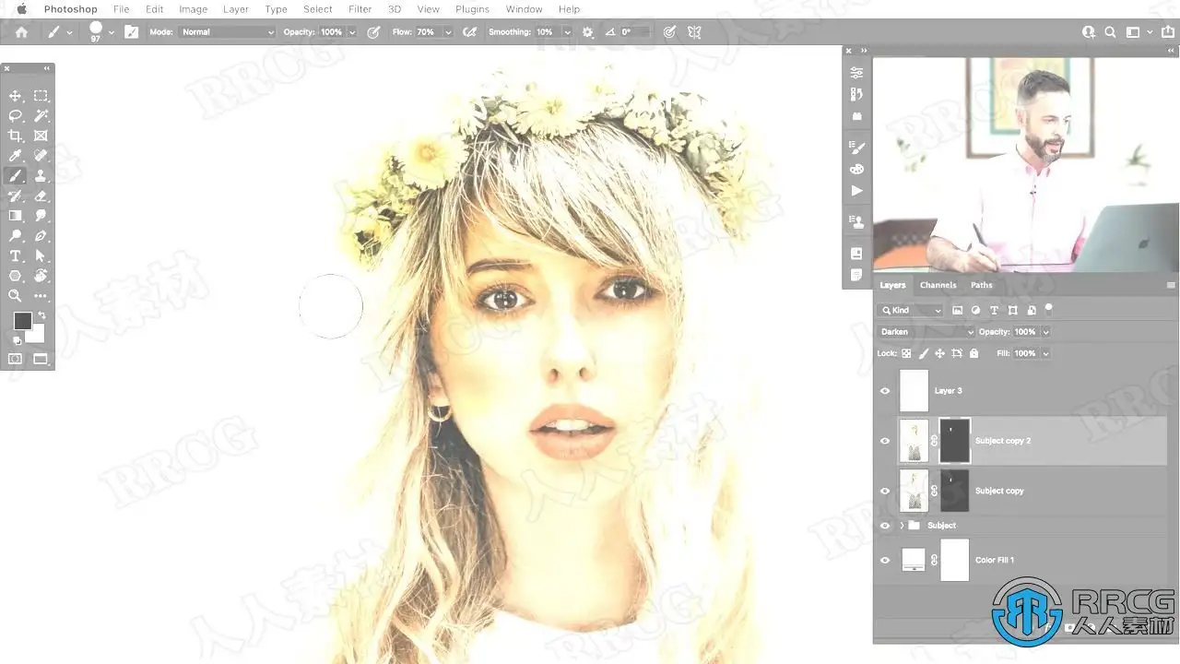Open the Flow value dropdown
Viewport: 1180px width, 664px height.
(448, 32)
